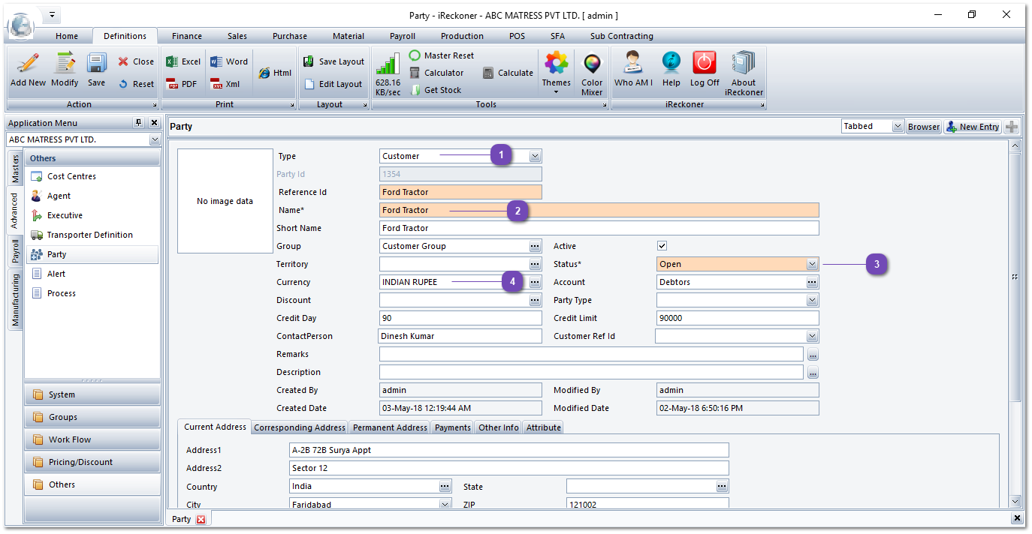This screenshot has height=534, width=1032.
Task: Click the Get Stock tool
Action: (436, 90)
